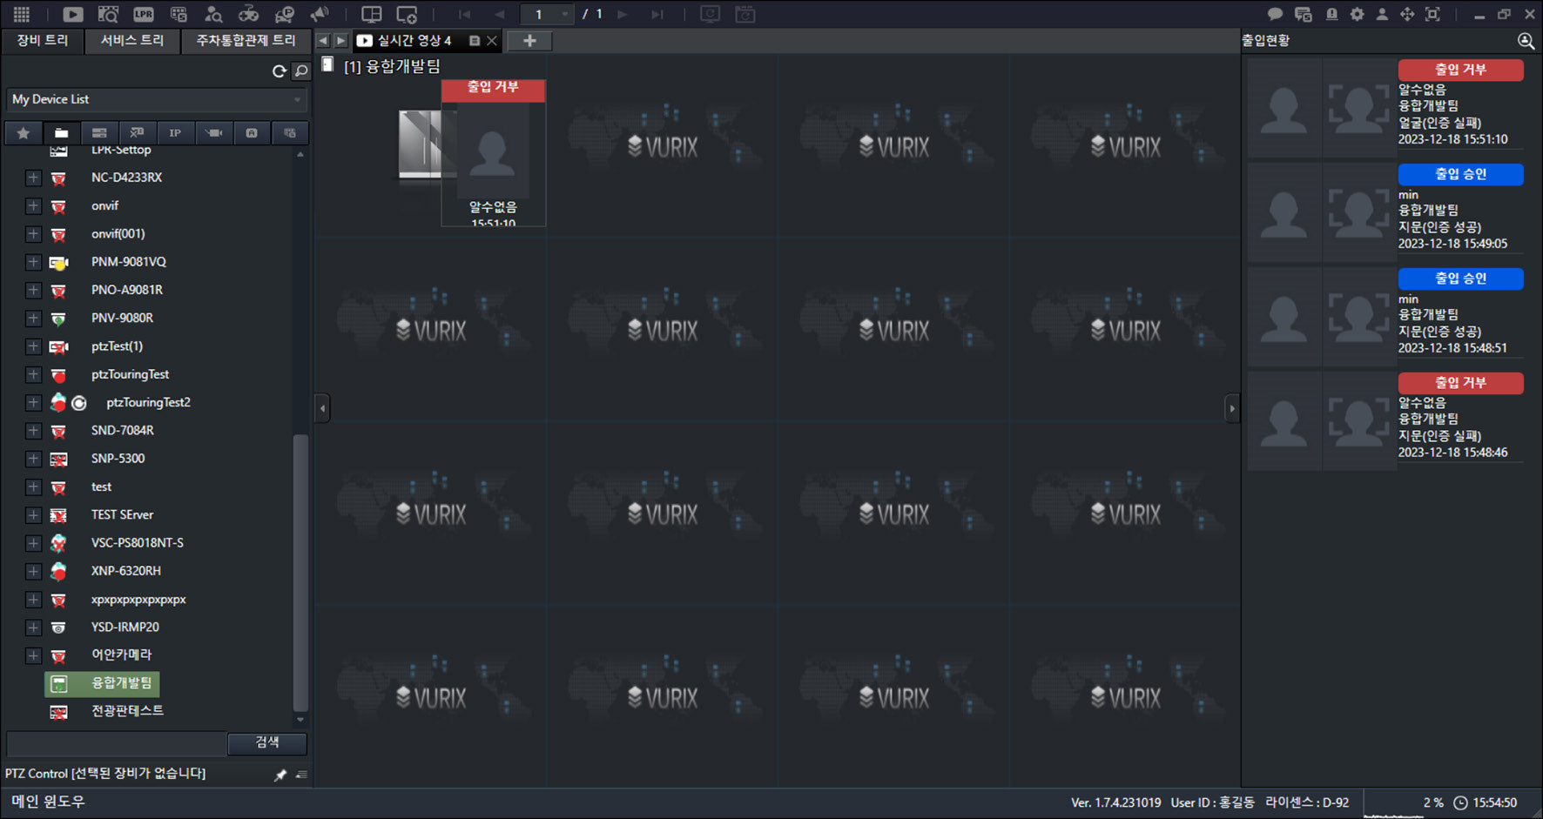The image size is (1543, 819).
Task: Switch to the 주차통합관제 트리 tab
Action: (x=246, y=41)
